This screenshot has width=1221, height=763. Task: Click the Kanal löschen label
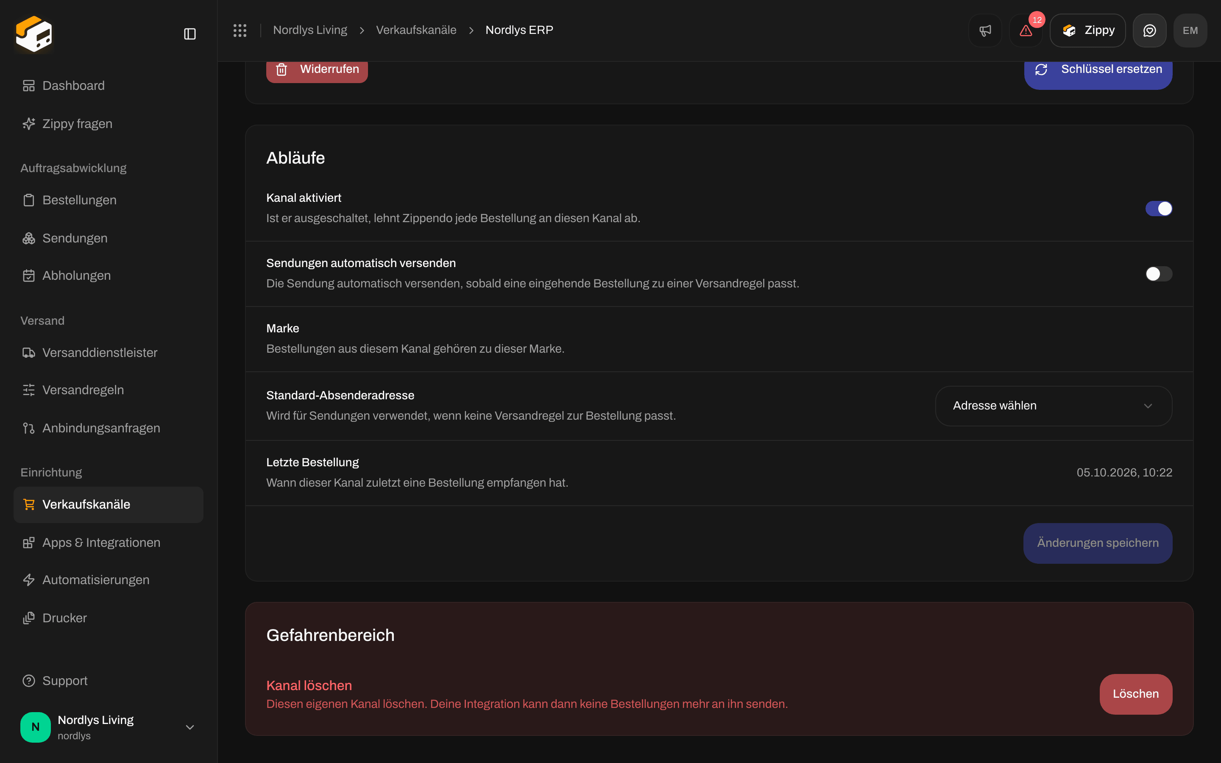(x=309, y=685)
